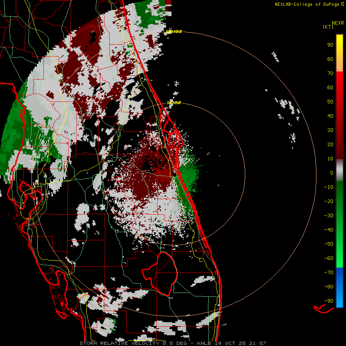Screen dimensions: 346x346
Task: Click the -80 value on the velocity scale
Action: click(329, 287)
